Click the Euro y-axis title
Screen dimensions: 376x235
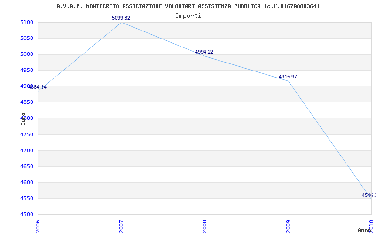pos(23,119)
